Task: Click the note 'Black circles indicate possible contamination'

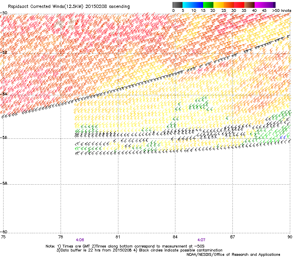Action: point(181,250)
